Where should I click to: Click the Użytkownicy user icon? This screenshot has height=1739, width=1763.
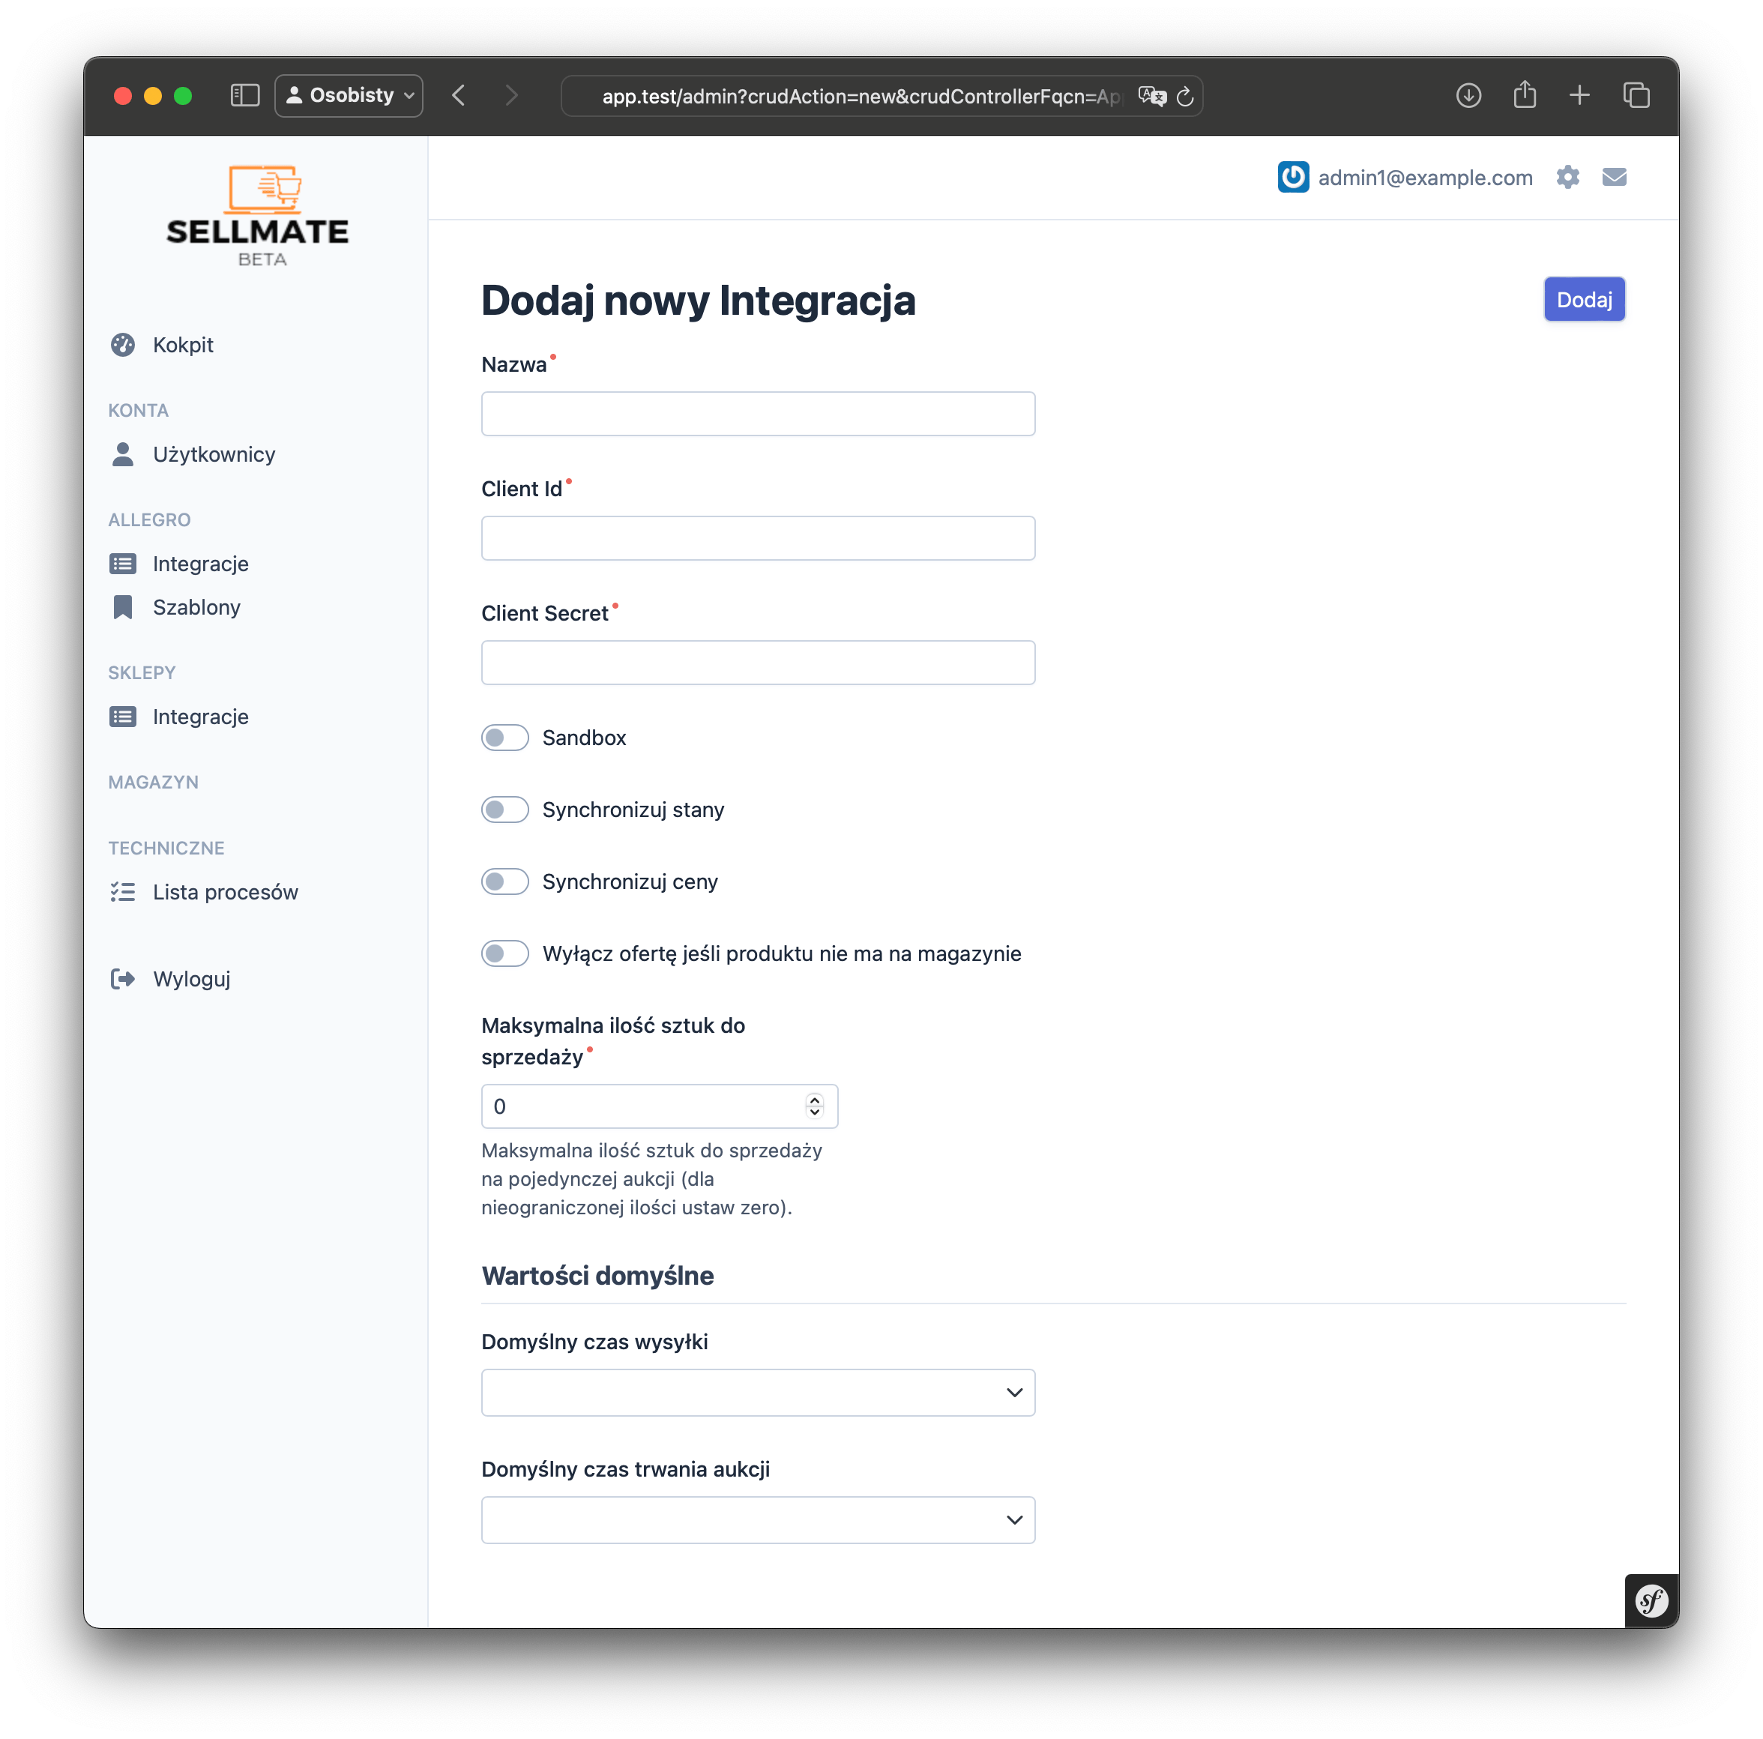coord(123,454)
